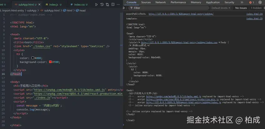
Task: Open the DevTools Application tab
Action: pos(213,2)
